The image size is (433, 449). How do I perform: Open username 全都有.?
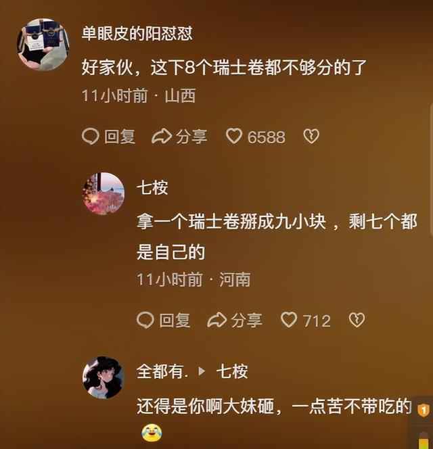coord(163,371)
